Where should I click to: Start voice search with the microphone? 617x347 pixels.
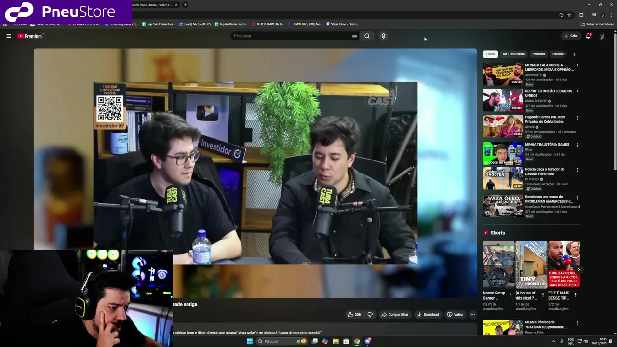[383, 36]
